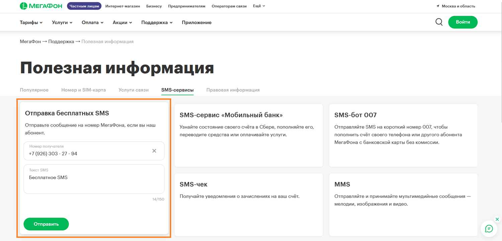Expand the Ещё top menu

[x=259, y=6]
